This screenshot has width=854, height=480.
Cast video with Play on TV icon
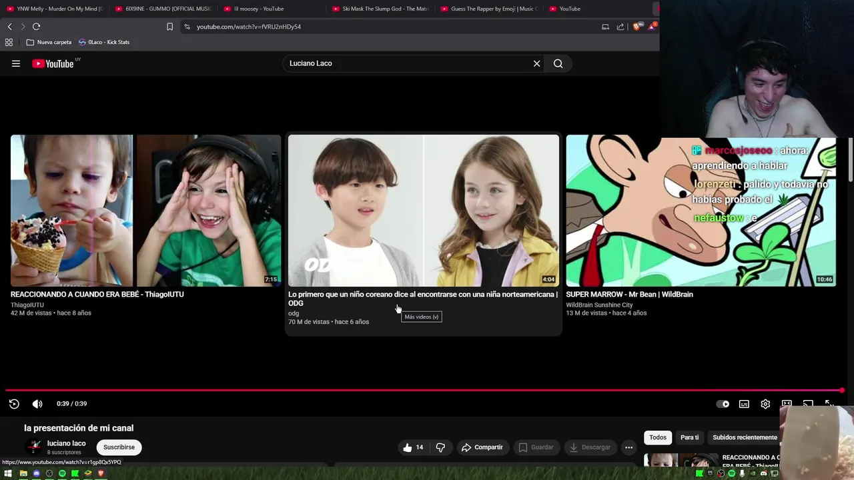pyautogui.click(x=808, y=403)
